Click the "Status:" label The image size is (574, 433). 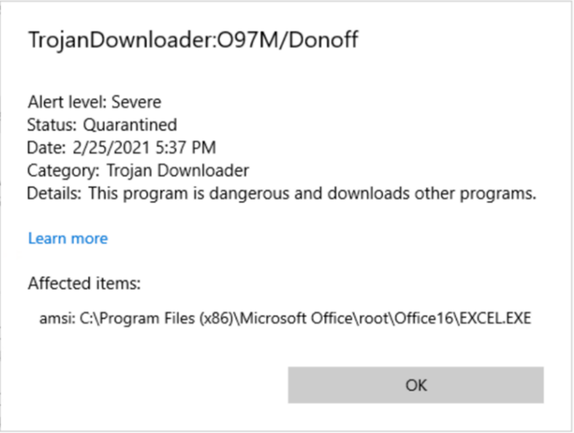tap(52, 125)
